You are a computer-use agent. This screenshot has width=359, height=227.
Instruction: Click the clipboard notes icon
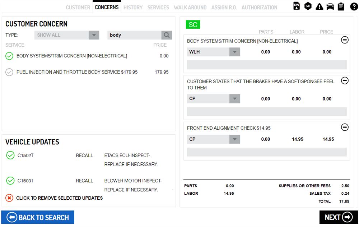(341, 6)
